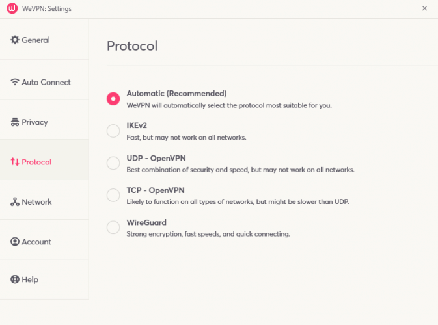
Task: Open the General settings tab
Action: pyautogui.click(x=36, y=40)
